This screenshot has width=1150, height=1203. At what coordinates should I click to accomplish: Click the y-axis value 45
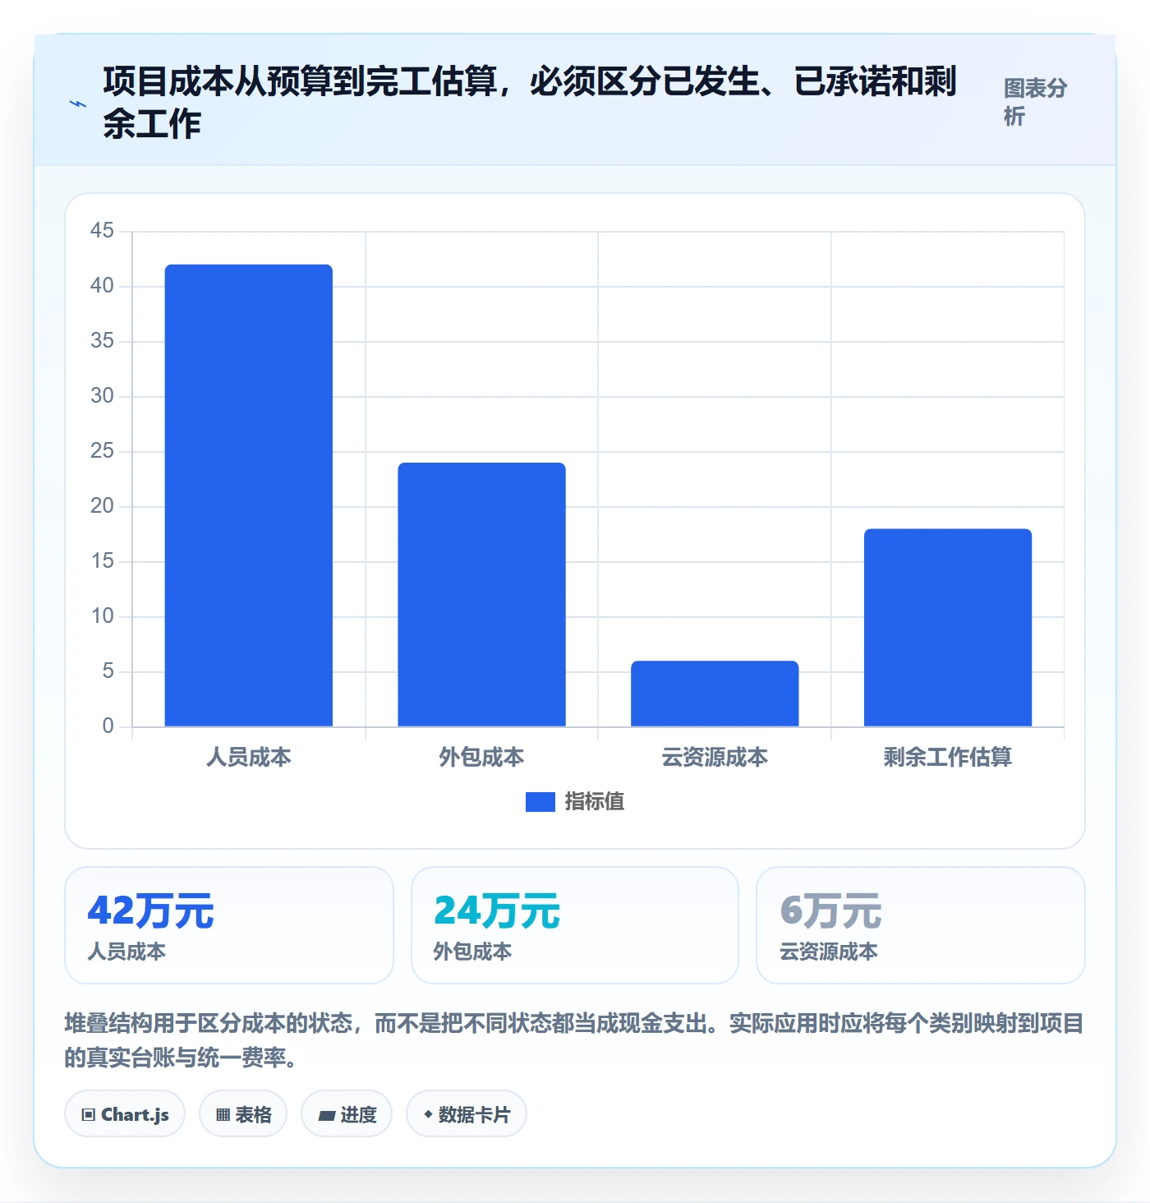[x=102, y=231]
